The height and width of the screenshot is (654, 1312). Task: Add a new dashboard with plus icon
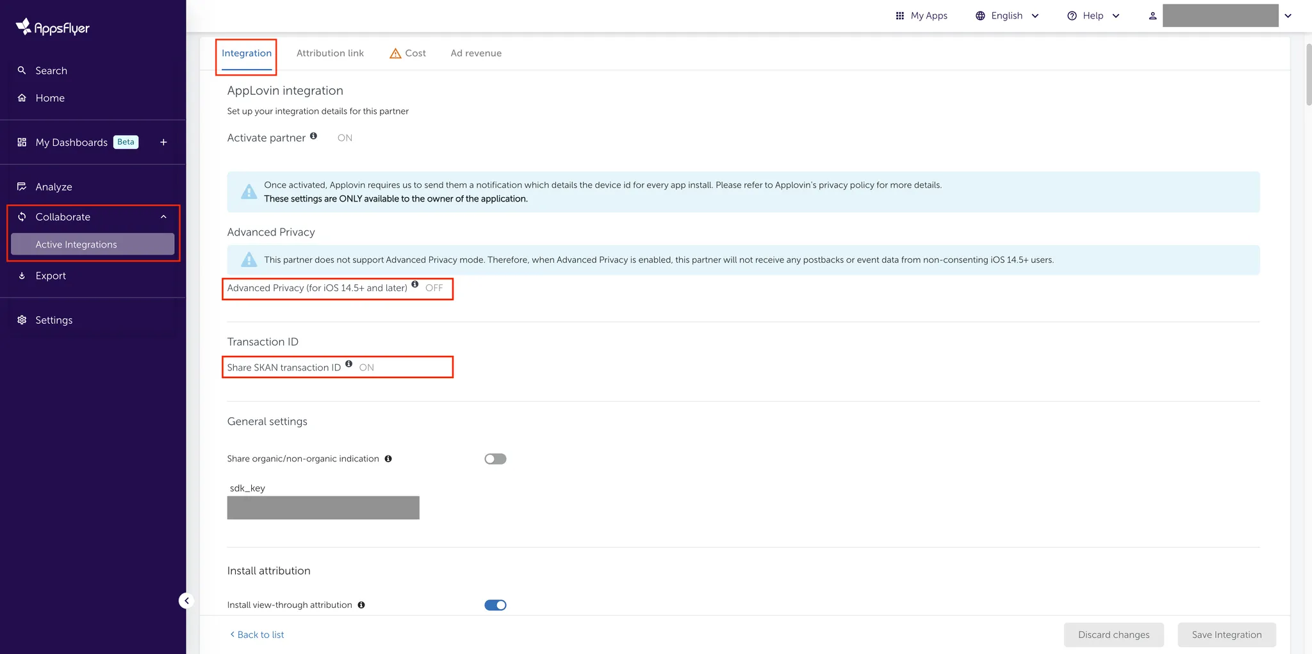(x=163, y=142)
